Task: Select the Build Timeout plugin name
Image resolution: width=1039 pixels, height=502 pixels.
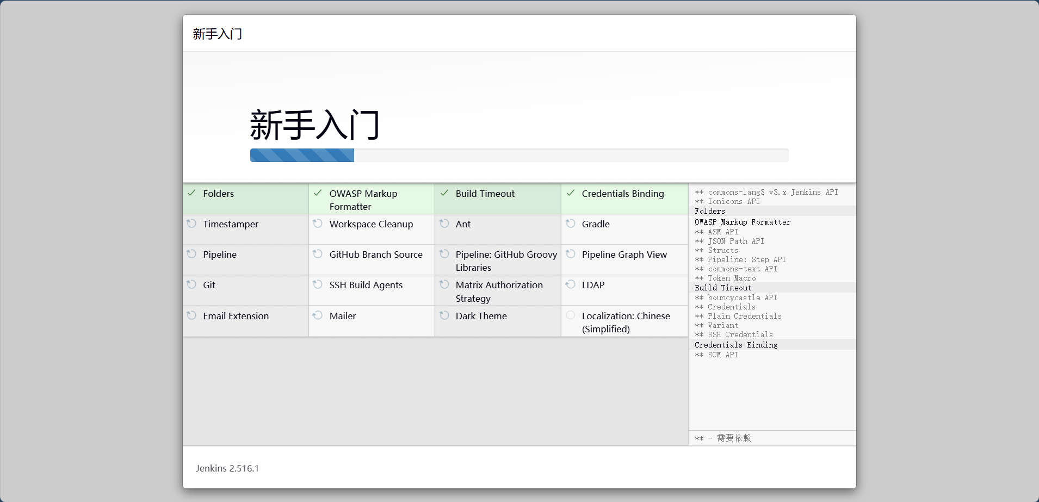Action: [x=485, y=194]
